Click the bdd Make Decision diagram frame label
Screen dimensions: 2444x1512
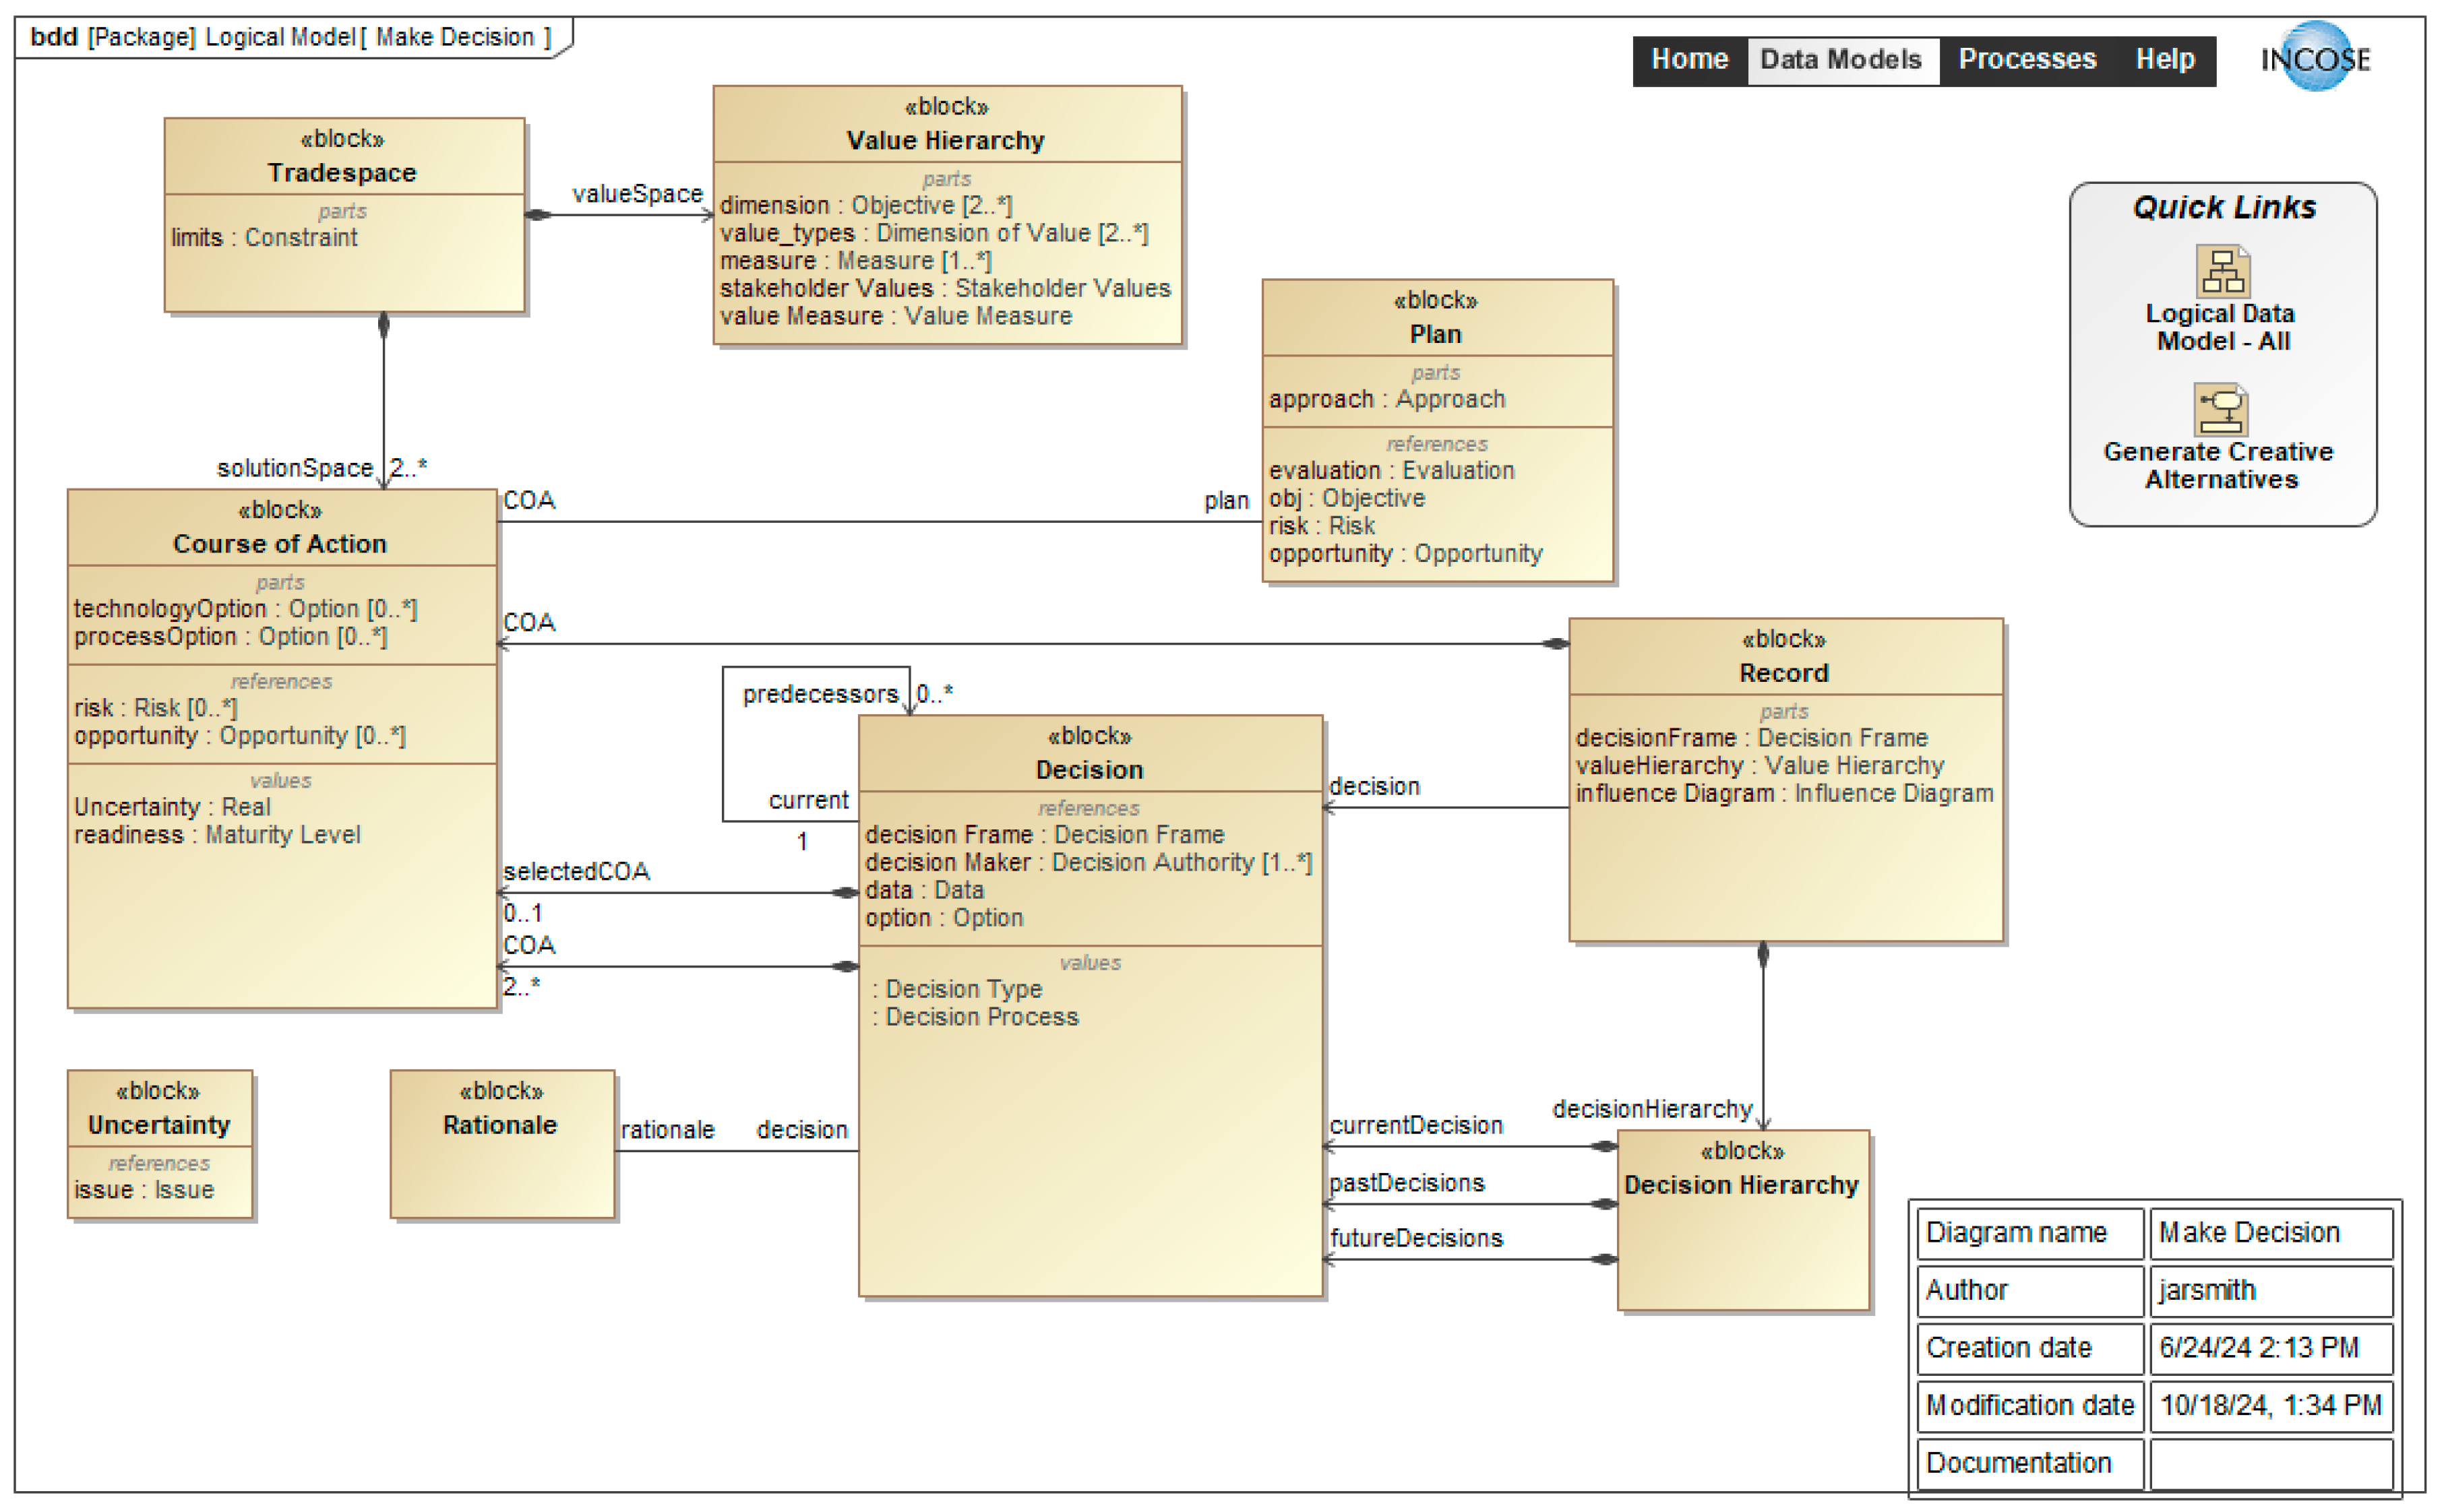[x=290, y=37]
